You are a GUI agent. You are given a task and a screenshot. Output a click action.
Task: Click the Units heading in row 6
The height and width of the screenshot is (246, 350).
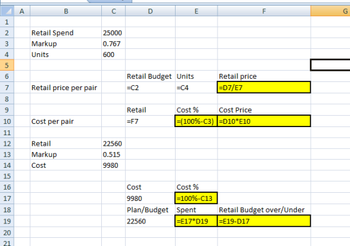196,76
